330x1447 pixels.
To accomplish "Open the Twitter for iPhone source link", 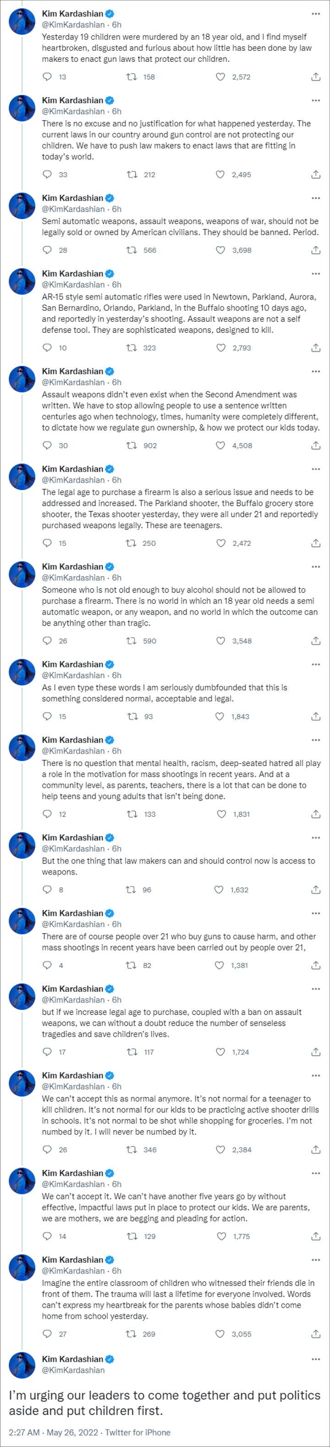I will (138, 1432).
